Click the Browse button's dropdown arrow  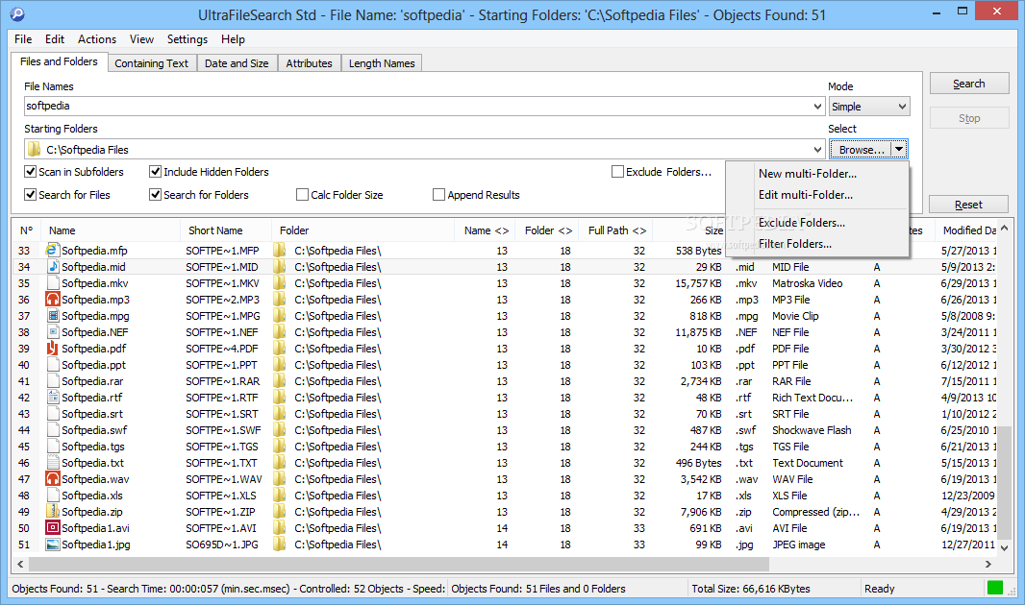click(x=899, y=150)
